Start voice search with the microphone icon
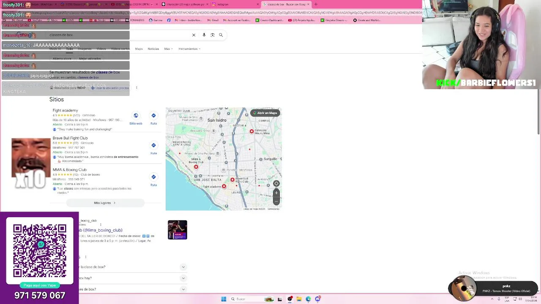This screenshot has width=541, height=304. (x=204, y=35)
